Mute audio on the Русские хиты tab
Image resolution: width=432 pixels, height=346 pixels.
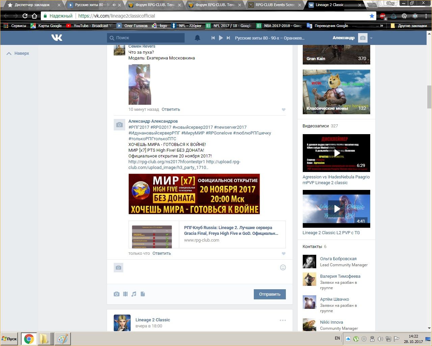114,5
